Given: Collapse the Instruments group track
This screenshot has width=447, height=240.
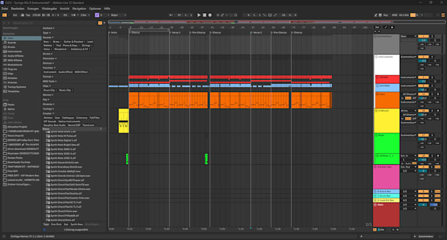Looking at the screenshot, I should [376, 57].
